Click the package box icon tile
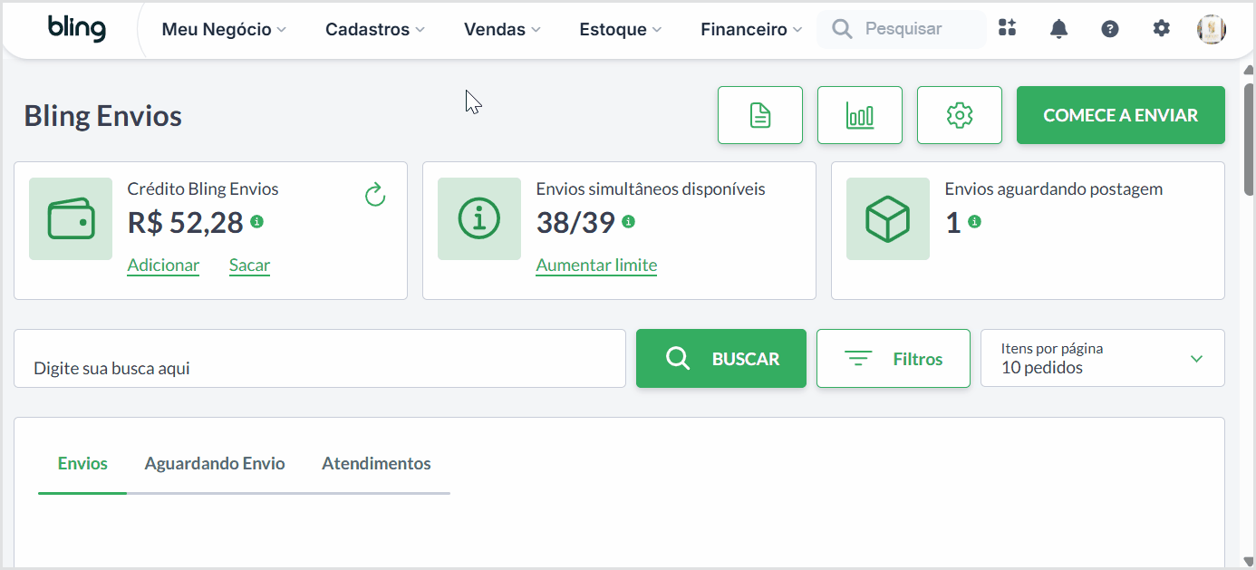This screenshot has height=570, width=1256. (x=888, y=219)
